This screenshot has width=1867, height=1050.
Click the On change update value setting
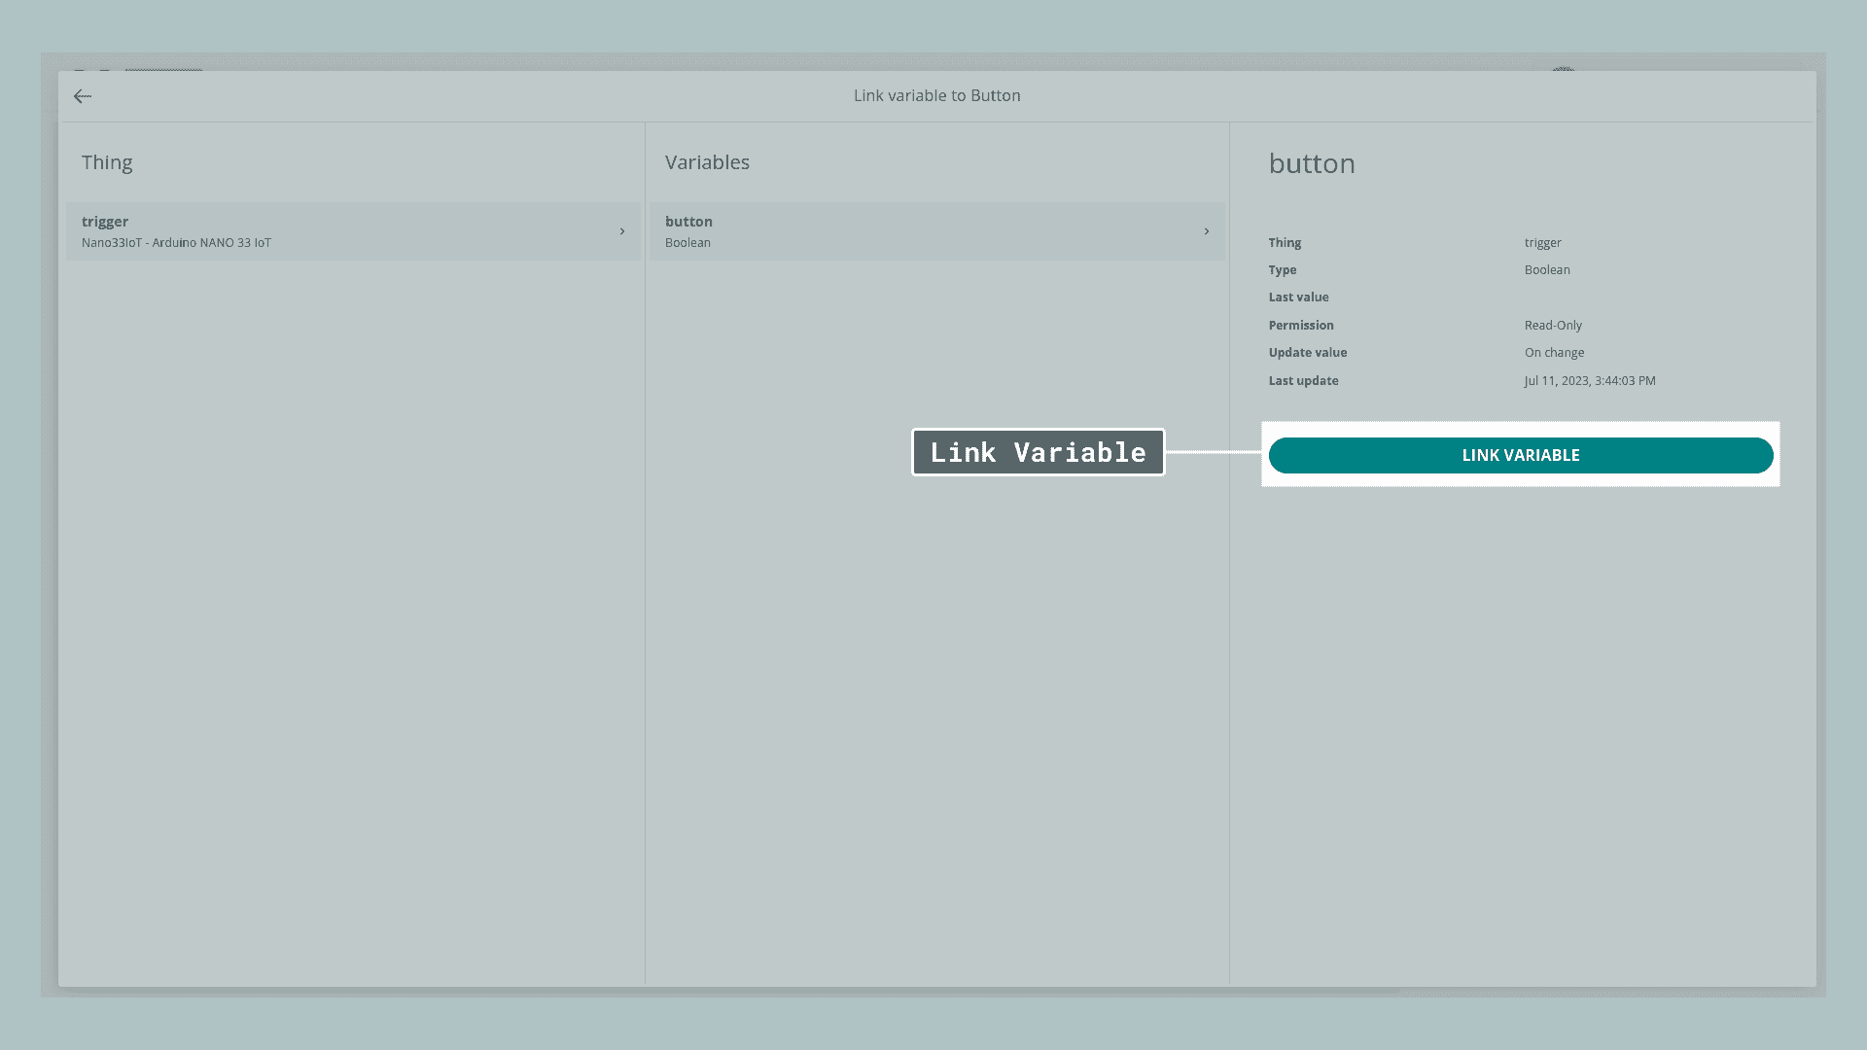[1554, 352]
